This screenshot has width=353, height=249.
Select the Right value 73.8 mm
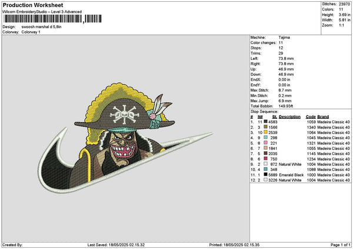click(x=286, y=64)
